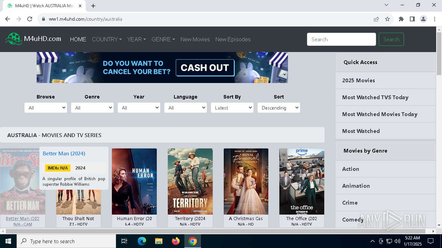
Task: Expand the GENRE dropdown menu
Action: pos(163,39)
